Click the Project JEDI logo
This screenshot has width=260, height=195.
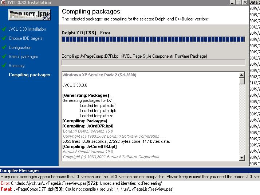coord(29,15)
